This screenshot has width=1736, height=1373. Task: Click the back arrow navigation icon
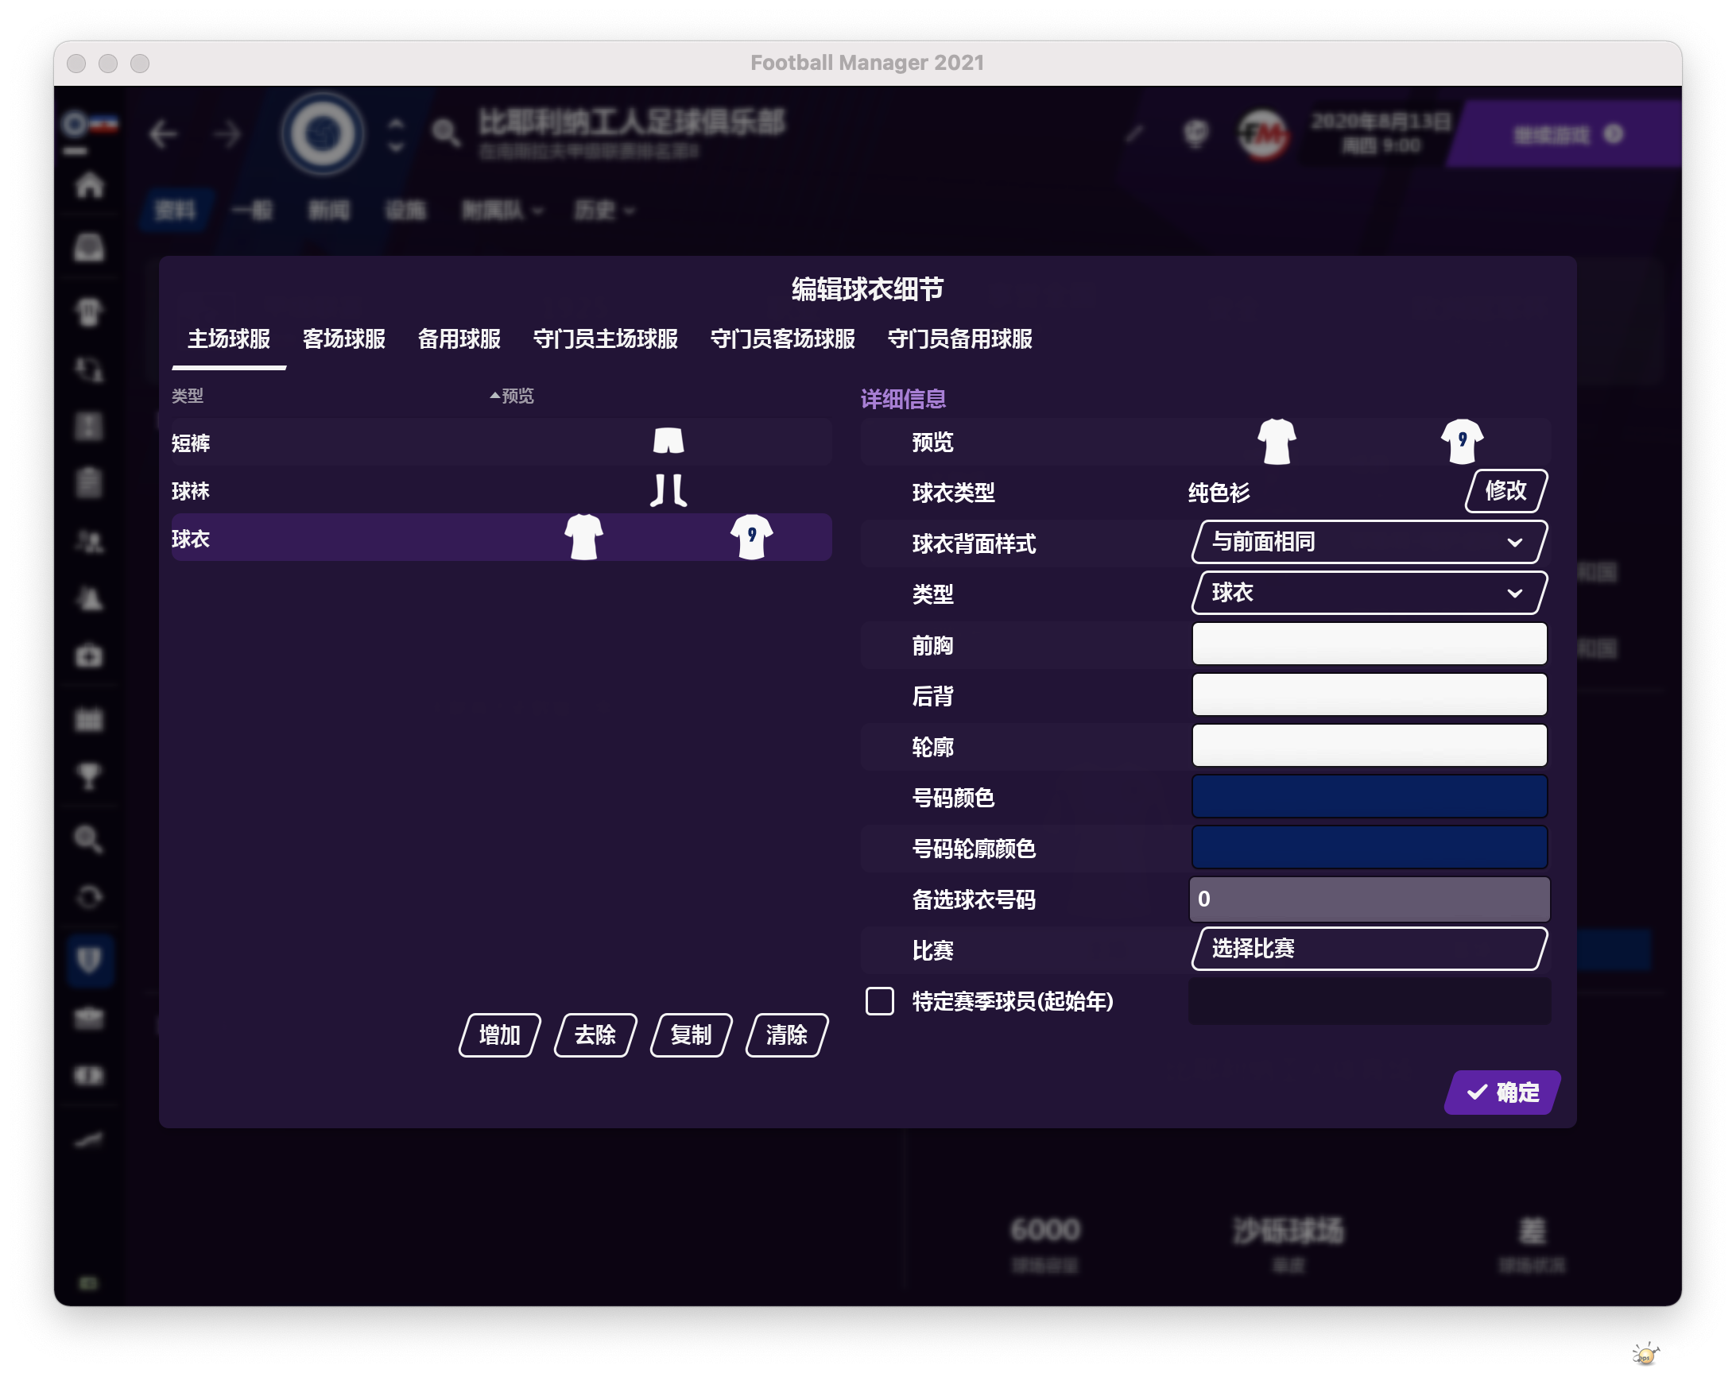(x=163, y=133)
